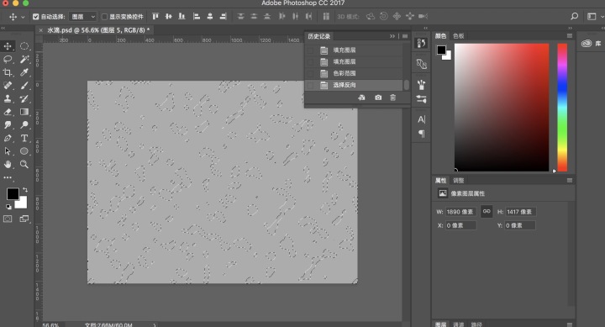The width and height of the screenshot is (605, 327).
Task: Open the workspace switcher dropdown
Action: (594, 16)
